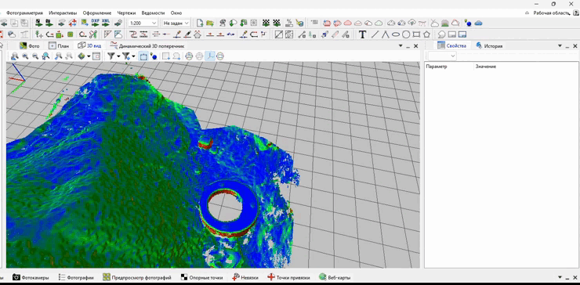Screen dimensions: 580x285
Task: Click the red point cloud icon
Action: (x=347, y=23)
